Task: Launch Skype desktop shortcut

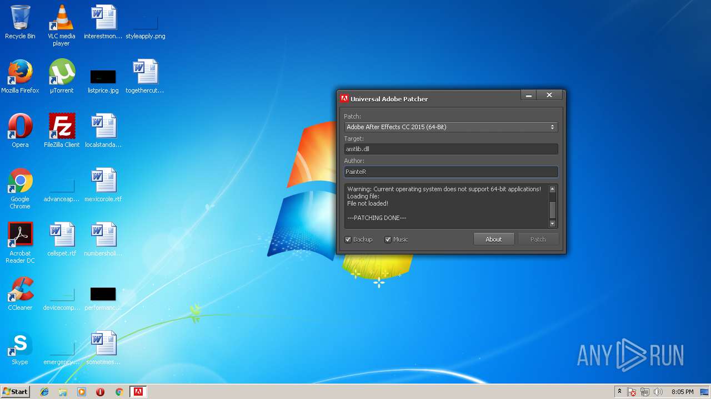Action: point(20,348)
